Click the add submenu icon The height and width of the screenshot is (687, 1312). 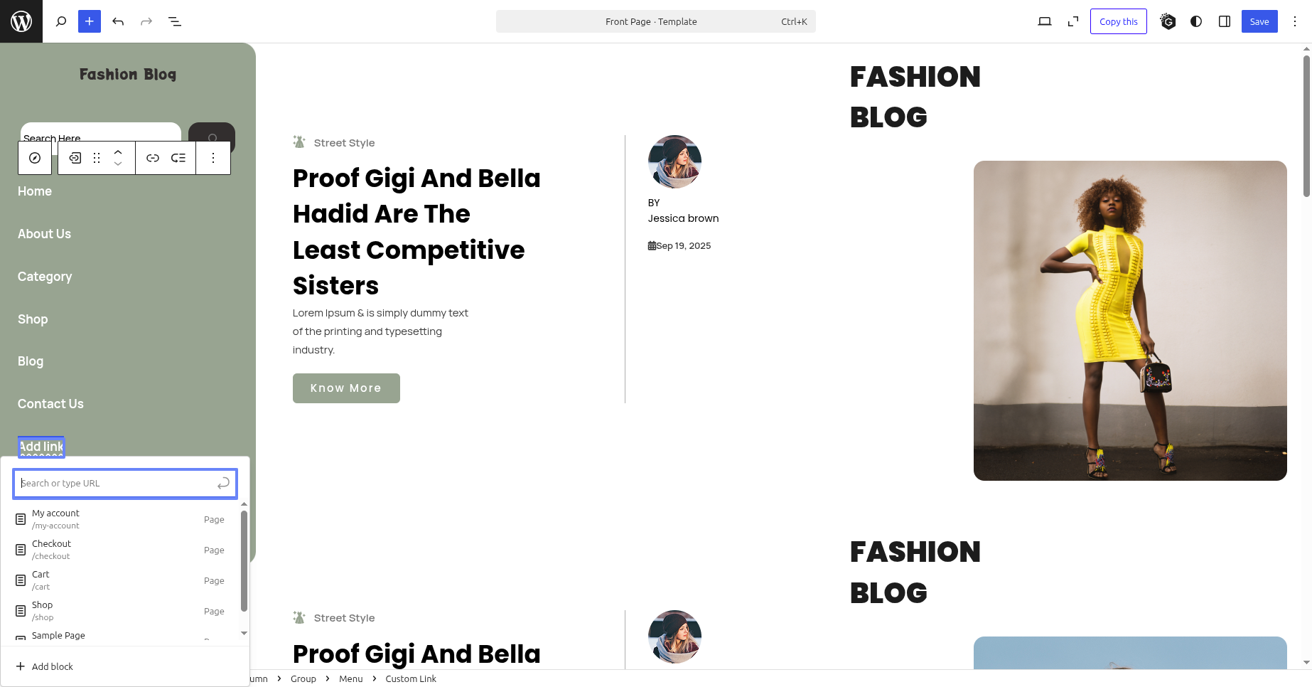pos(178,158)
